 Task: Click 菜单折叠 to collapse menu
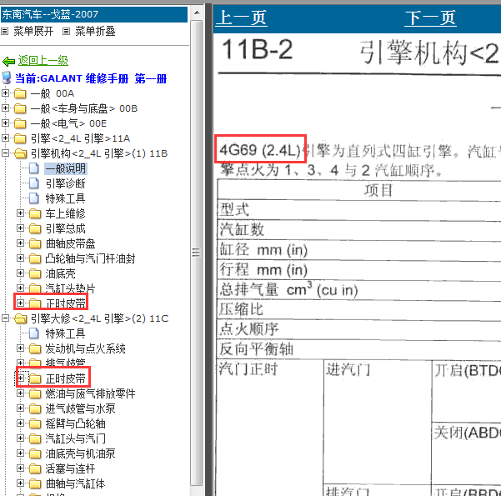pos(95,32)
